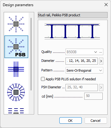Click the ellipsis button next to Quality
This screenshot has width=111, height=128.
tap(101, 52)
